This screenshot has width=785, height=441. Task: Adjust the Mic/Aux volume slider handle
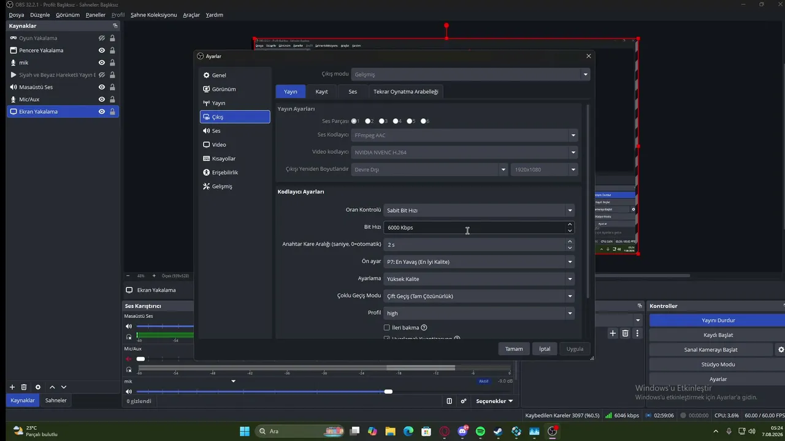tap(140, 359)
